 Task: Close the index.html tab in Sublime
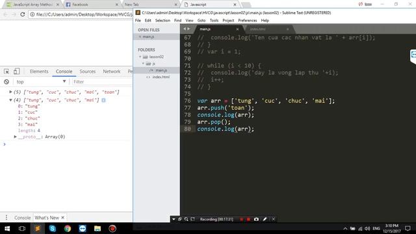point(287,29)
